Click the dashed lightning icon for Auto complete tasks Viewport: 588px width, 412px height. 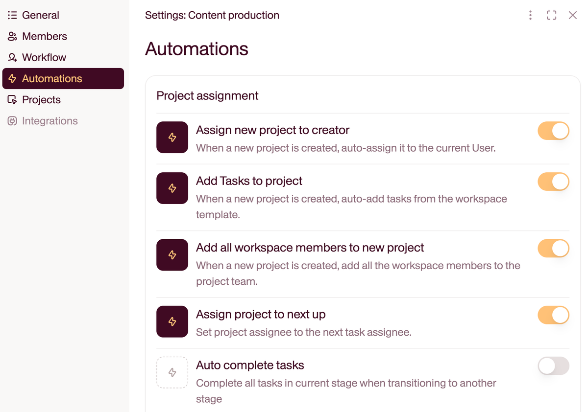[x=172, y=372]
